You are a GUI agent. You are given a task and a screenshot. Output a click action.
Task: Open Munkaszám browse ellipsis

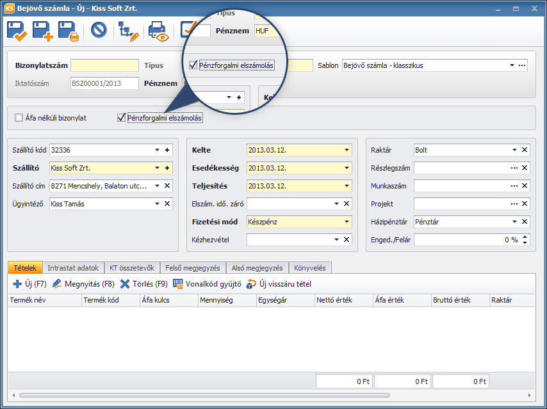[514, 186]
